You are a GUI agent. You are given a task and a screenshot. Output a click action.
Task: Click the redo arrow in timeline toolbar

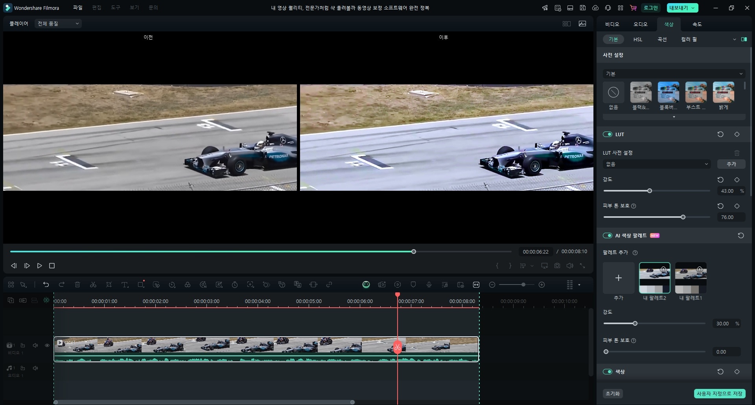point(61,285)
